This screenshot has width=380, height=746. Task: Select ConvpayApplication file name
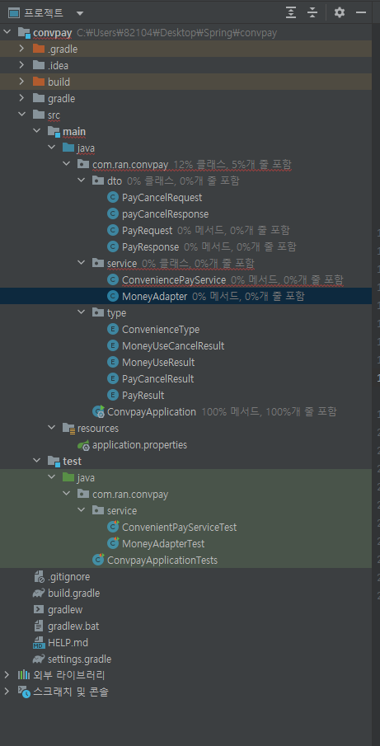(x=152, y=411)
